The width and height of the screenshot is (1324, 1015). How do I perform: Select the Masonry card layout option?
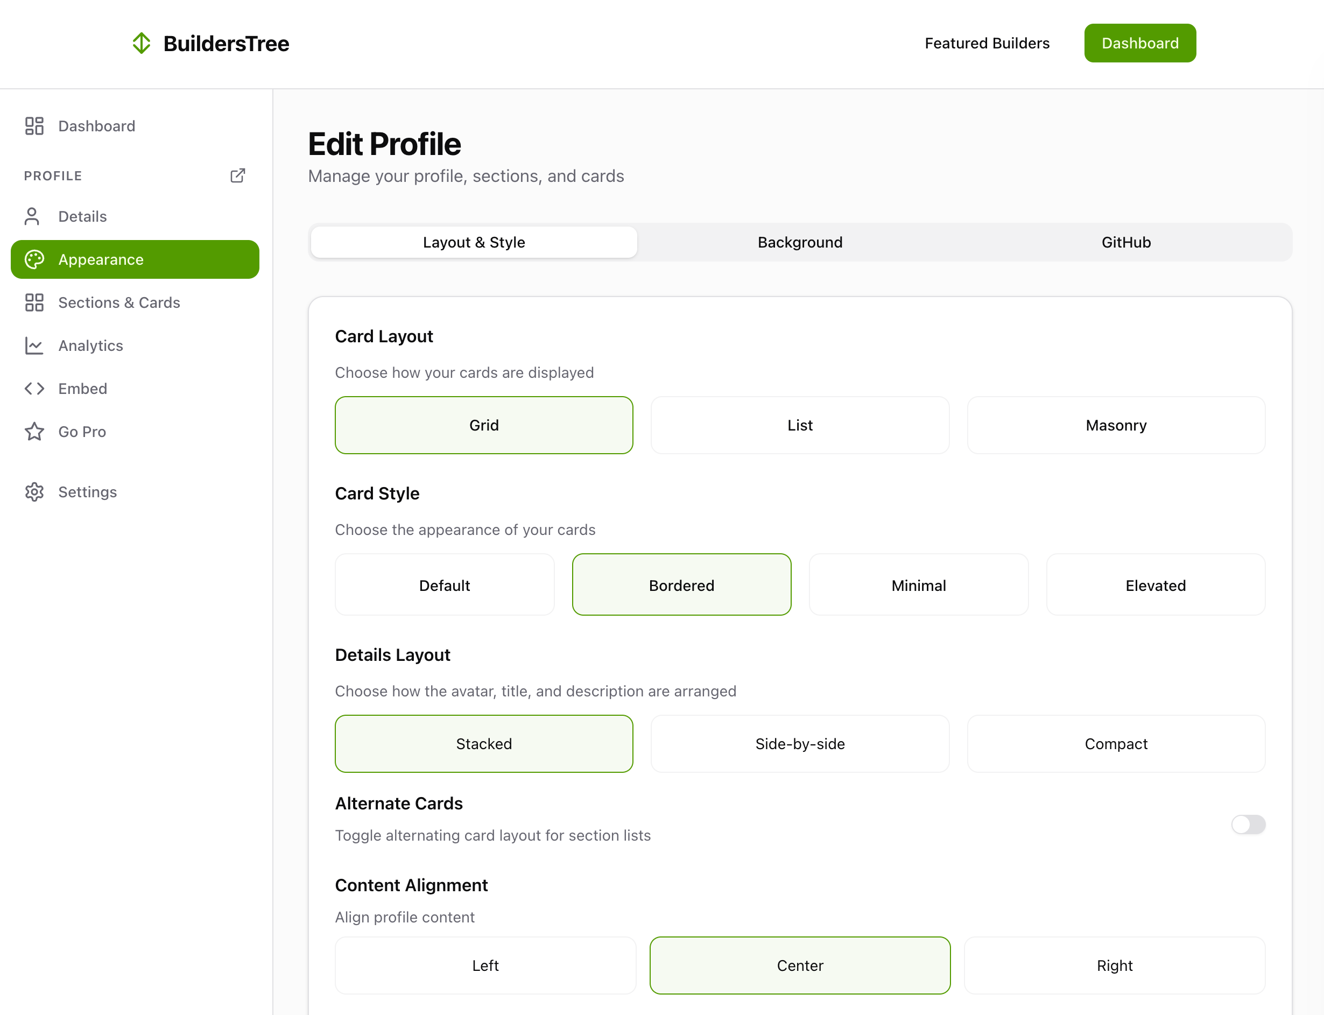[x=1116, y=425]
